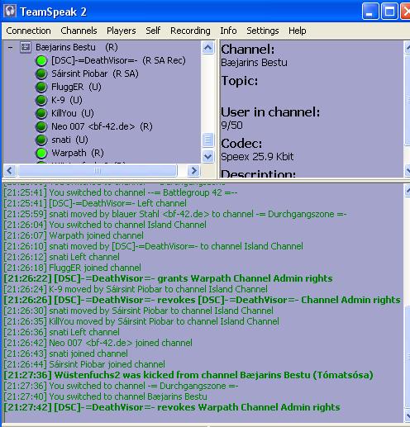The height and width of the screenshot is (427, 410).
Task: Select the Neo 007 player status icon
Action: click(x=41, y=127)
